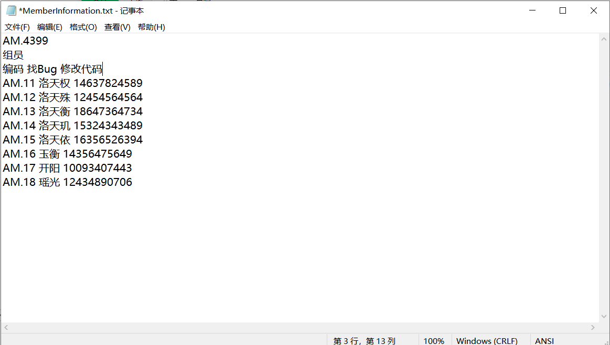Click the ANSI encoding status entry

544,341
